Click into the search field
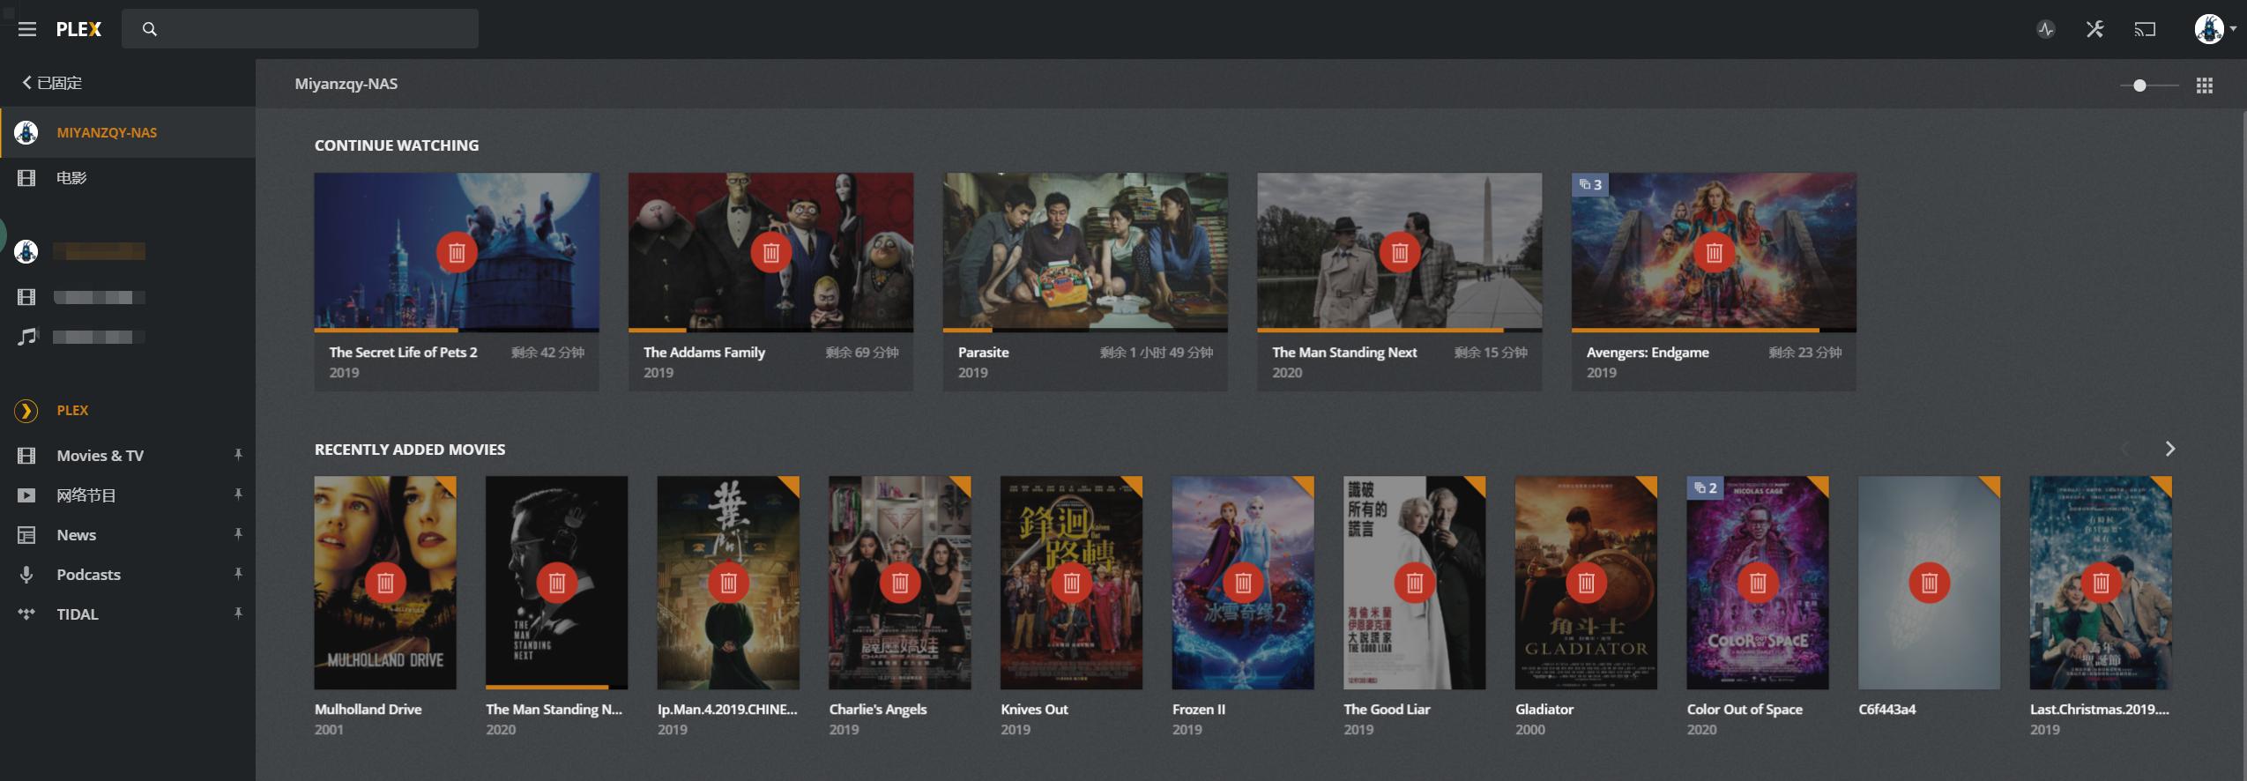2247x781 pixels. (300, 29)
